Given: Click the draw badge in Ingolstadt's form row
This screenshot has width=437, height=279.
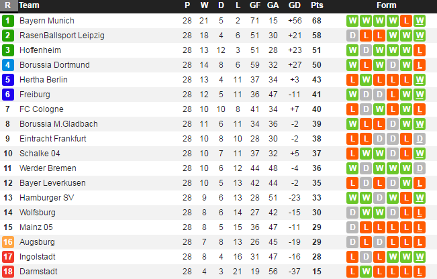Looking at the screenshot, I should click(x=366, y=256).
